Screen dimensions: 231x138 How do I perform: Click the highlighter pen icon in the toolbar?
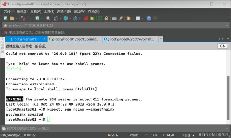coord(121,18)
